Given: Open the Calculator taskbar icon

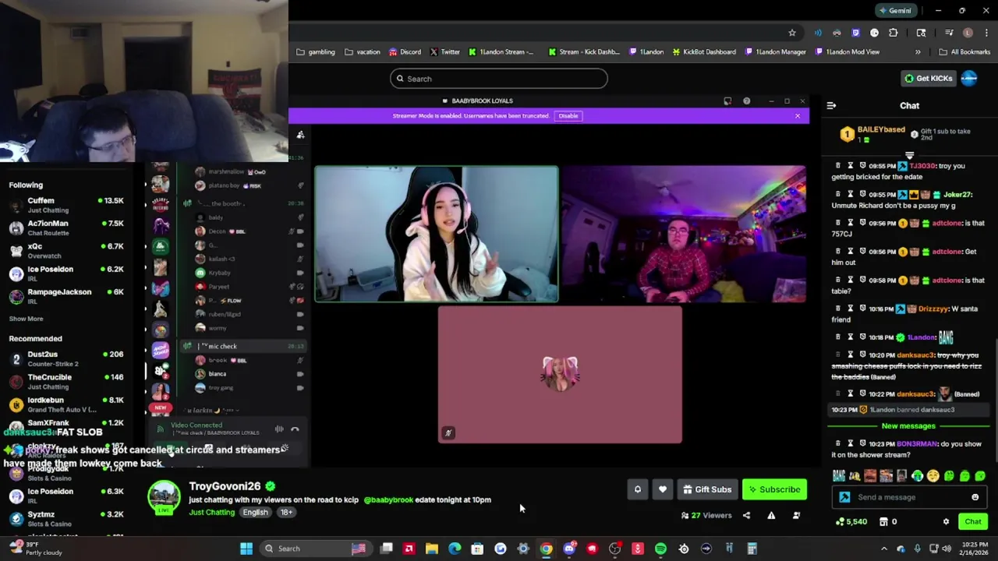Looking at the screenshot, I should pyautogui.click(x=752, y=549).
